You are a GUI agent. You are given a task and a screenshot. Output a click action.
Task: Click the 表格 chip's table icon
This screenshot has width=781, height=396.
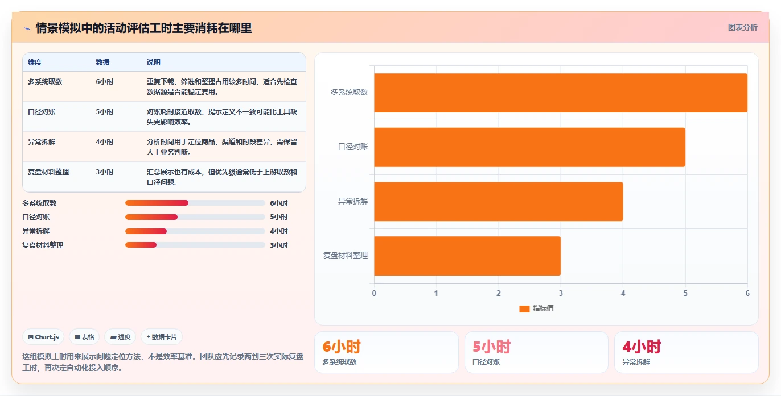(77, 337)
